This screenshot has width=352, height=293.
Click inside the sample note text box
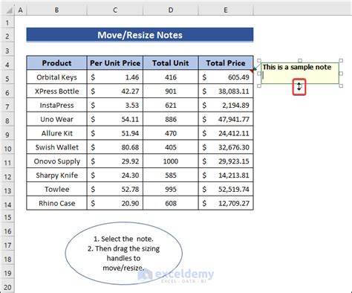pyautogui.click(x=300, y=73)
